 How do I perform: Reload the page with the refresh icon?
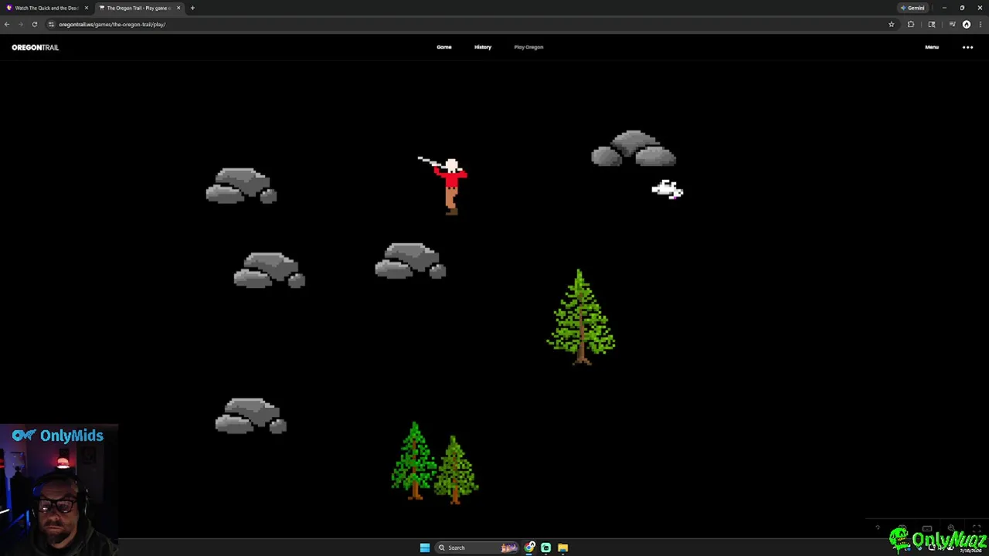[x=35, y=24]
